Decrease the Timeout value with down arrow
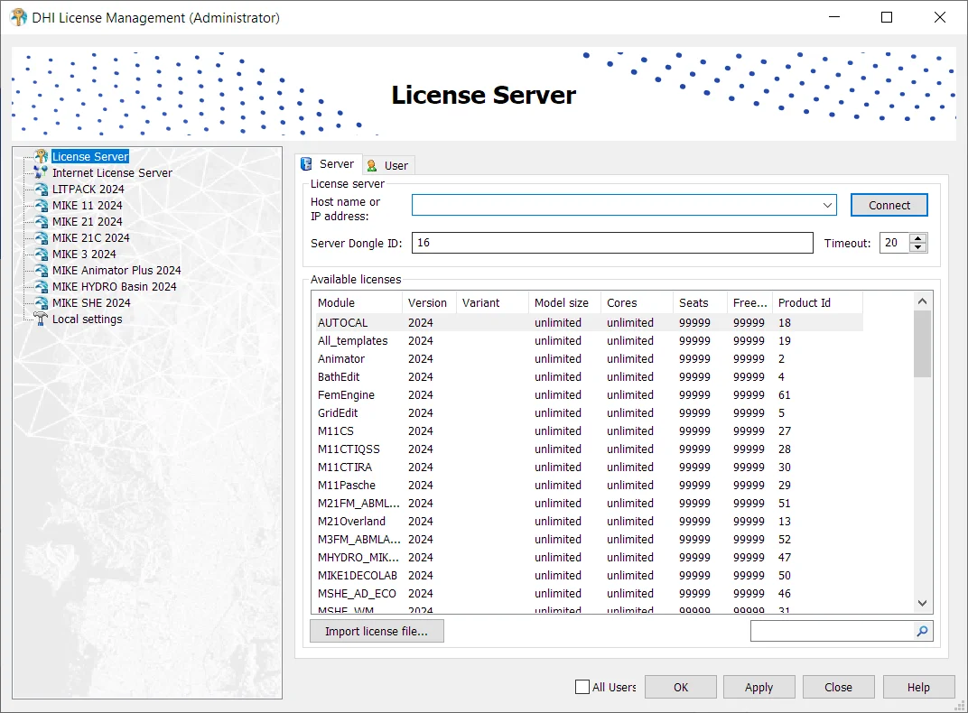 pos(918,247)
